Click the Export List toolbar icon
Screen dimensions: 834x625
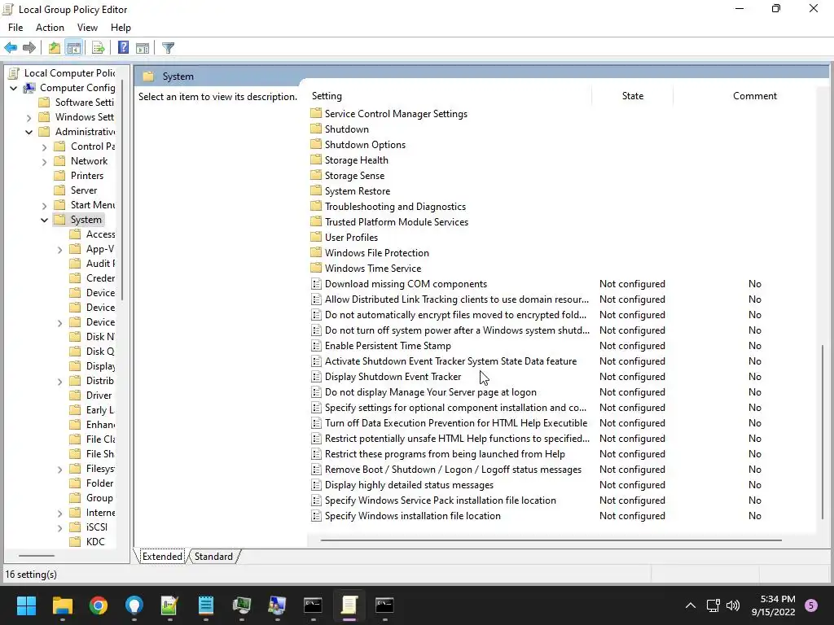click(x=98, y=48)
